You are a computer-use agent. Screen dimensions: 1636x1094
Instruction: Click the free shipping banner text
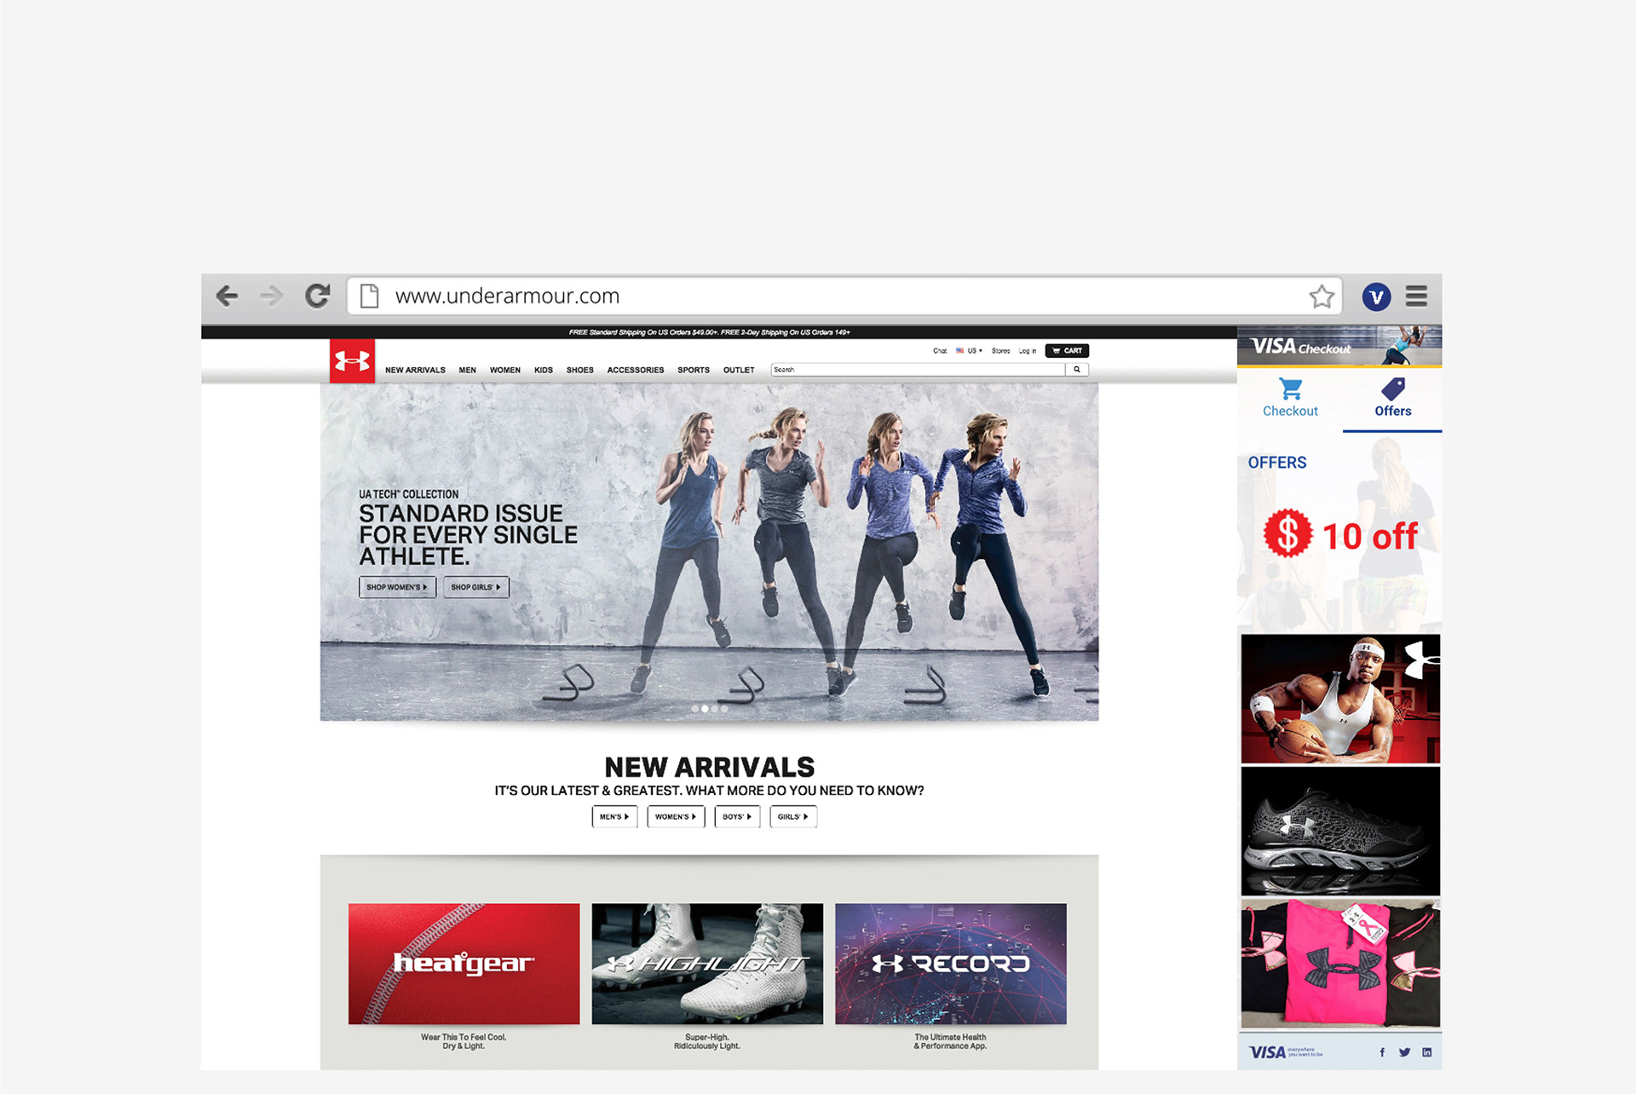pyautogui.click(x=709, y=332)
